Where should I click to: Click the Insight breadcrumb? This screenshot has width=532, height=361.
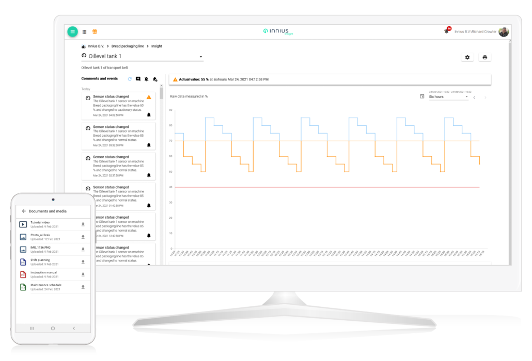(157, 46)
